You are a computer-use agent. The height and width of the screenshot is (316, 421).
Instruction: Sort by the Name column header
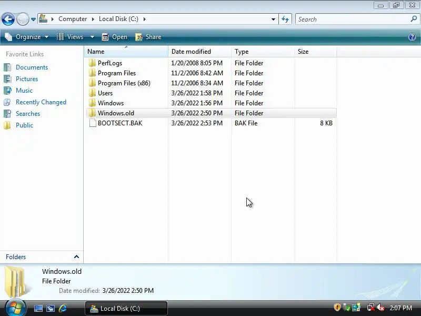[x=126, y=51]
